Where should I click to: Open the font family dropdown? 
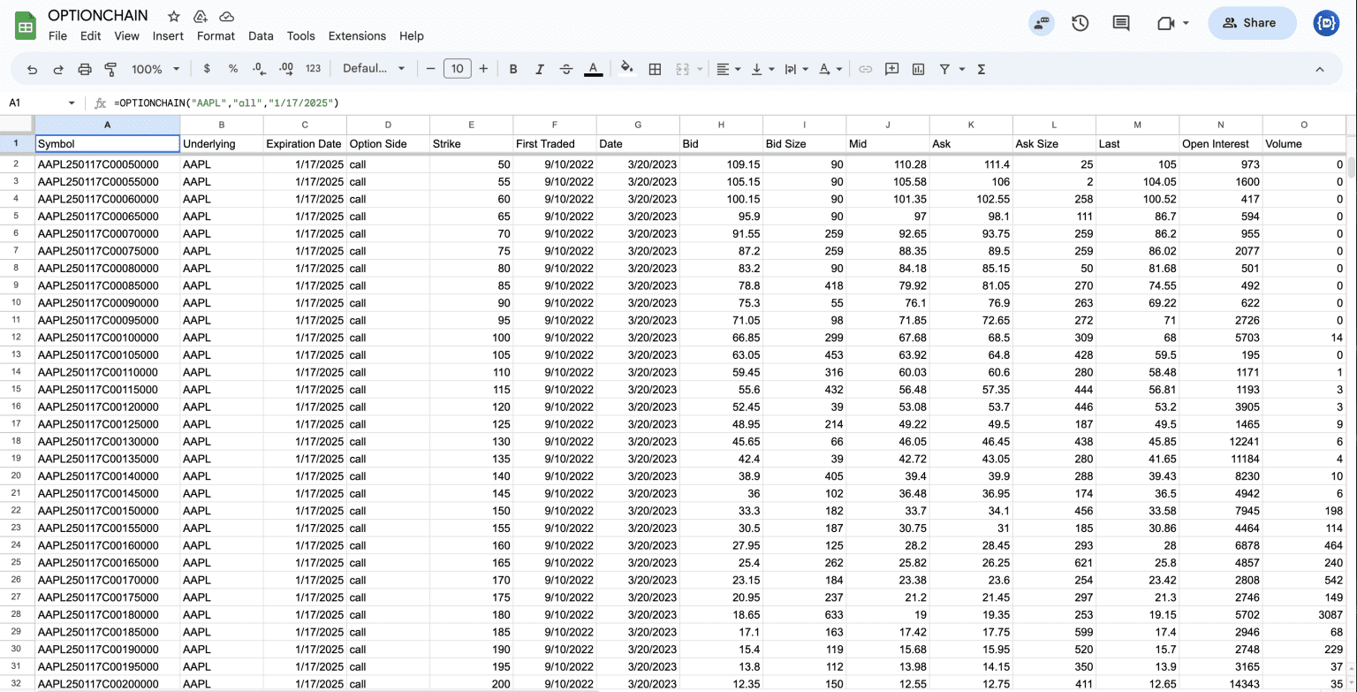click(372, 68)
